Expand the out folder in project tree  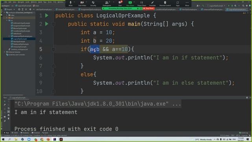(7, 18)
